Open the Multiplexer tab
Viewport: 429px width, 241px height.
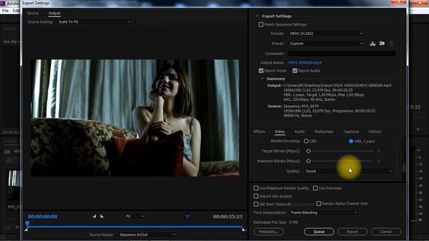[324, 132]
